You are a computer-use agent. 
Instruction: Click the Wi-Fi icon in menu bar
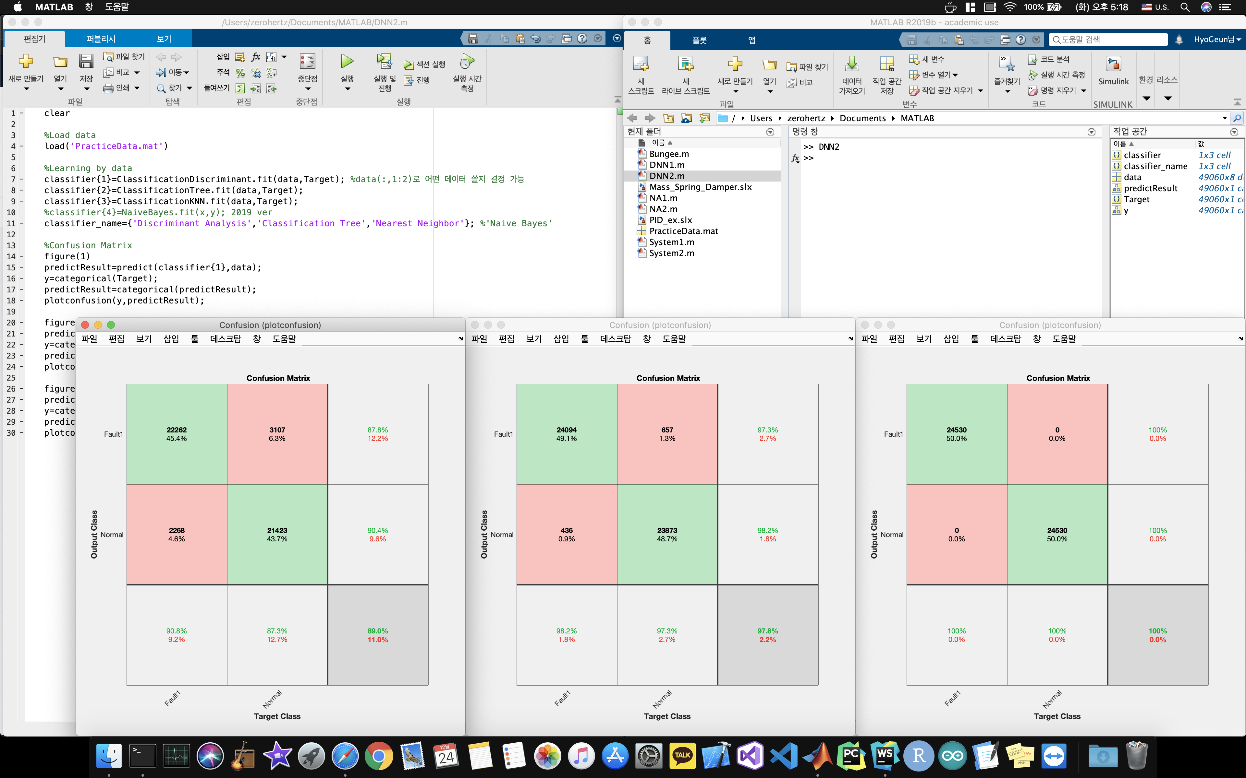point(1010,7)
